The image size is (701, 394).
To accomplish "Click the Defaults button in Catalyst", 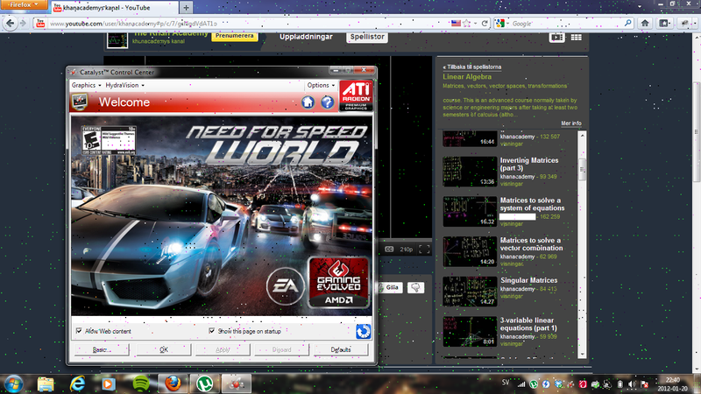I will (x=341, y=349).
